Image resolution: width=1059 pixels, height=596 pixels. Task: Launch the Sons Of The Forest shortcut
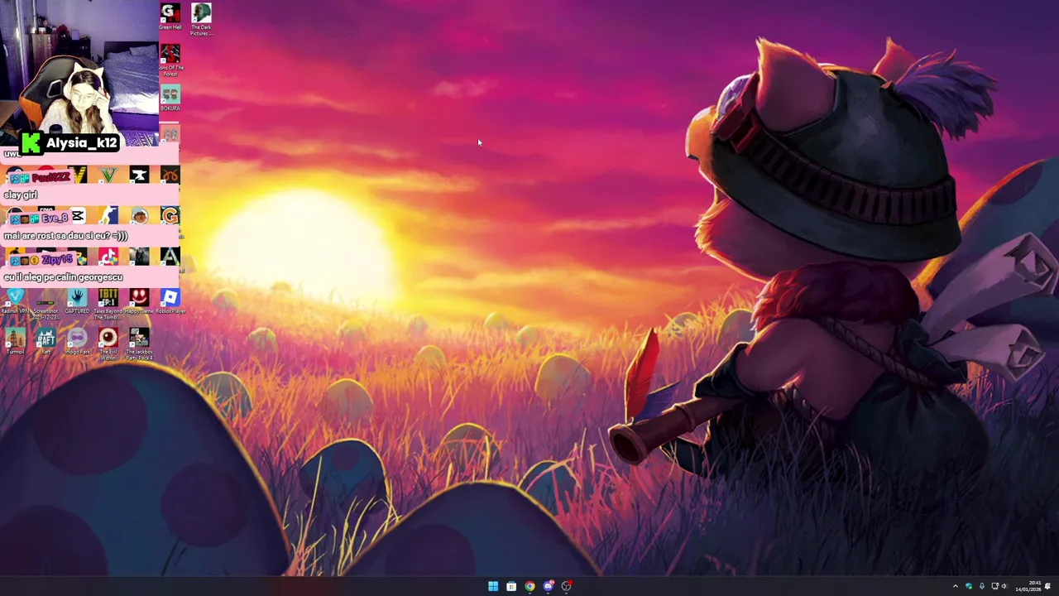pyautogui.click(x=170, y=60)
